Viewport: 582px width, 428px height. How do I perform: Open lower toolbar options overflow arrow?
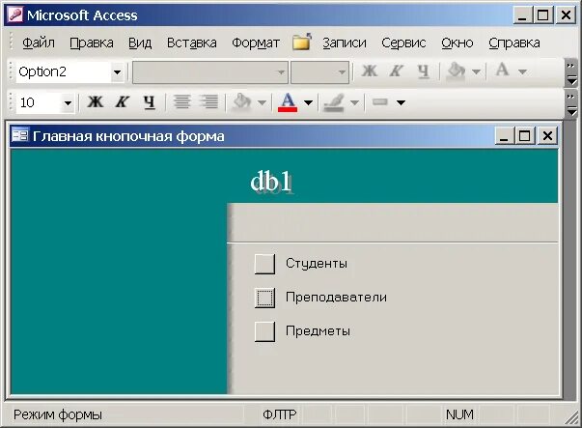coord(571,103)
